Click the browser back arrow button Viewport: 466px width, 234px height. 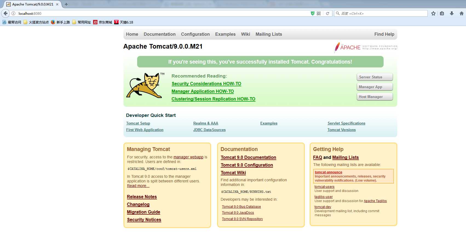(5, 13)
